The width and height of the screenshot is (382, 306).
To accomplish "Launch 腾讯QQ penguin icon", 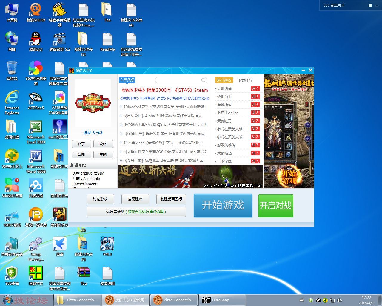I will (36, 42).
